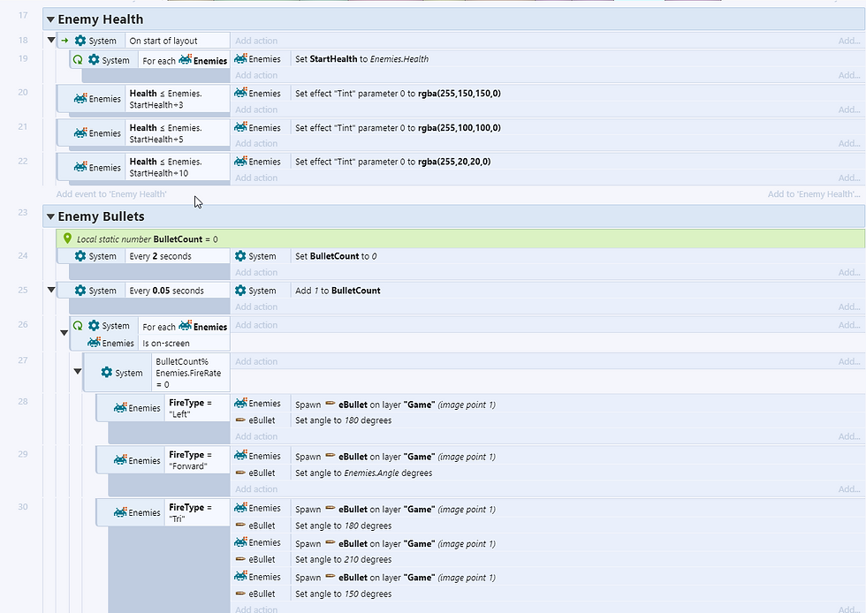Screen dimensions: 866x613
Task: Click the green pin icon of BulletCount variable
Action: pyautogui.click(x=67, y=238)
